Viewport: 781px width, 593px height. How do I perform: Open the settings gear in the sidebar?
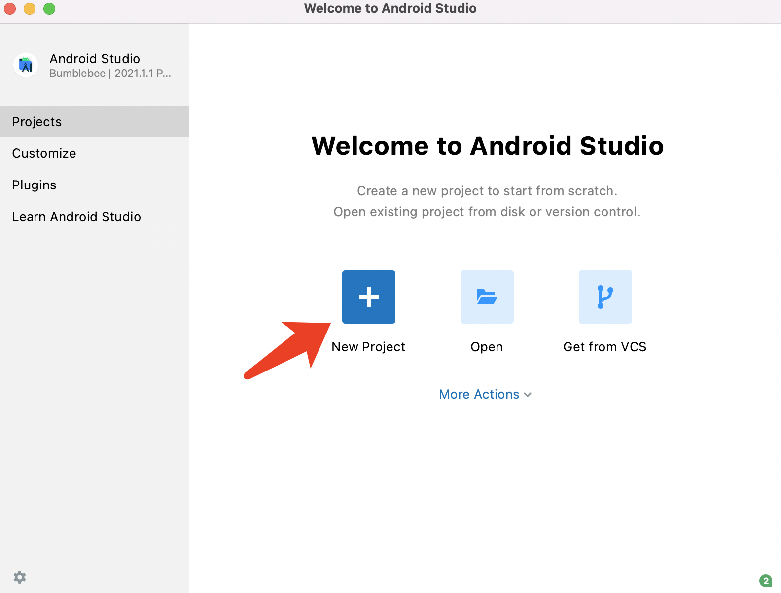click(20, 577)
